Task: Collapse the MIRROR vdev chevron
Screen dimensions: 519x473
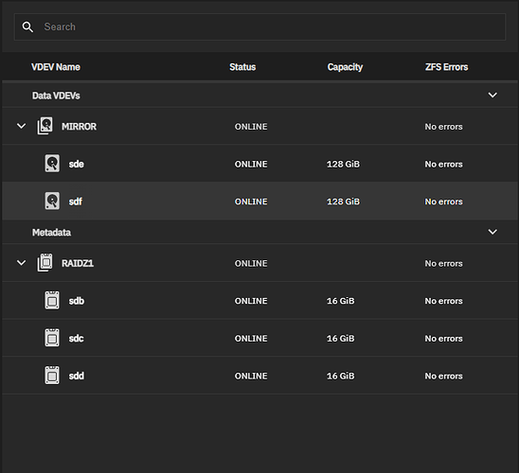Action: click(21, 126)
